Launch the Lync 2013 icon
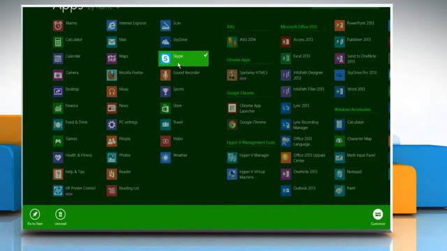This screenshot has height=251, width=447. [286, 108]
